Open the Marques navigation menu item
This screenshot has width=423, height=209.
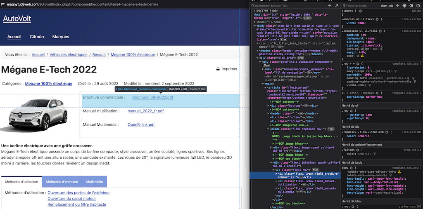[x=61, y=37]
